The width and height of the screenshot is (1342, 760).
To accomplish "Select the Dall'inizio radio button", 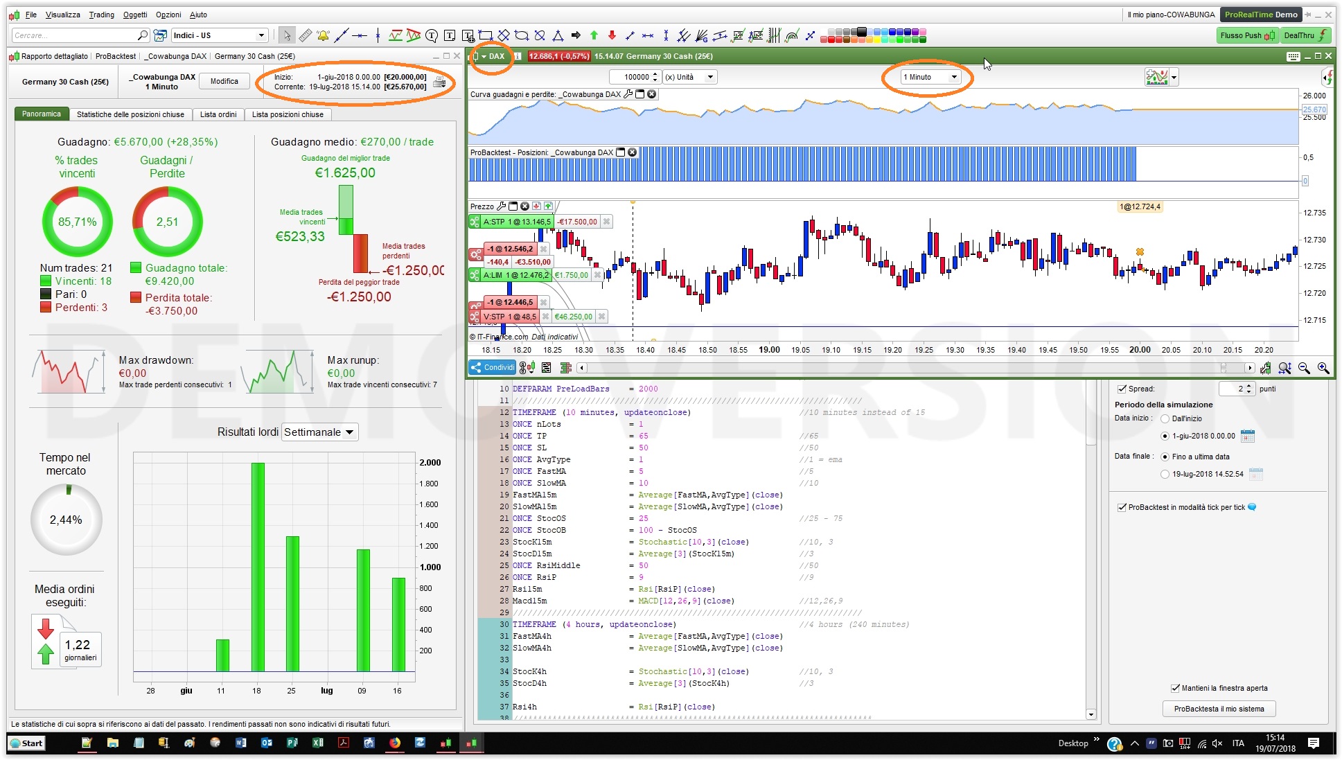I will coord(1165,418).
